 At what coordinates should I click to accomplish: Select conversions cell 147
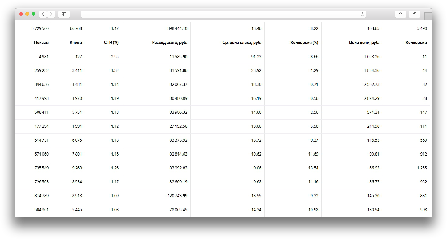(423, 112)
